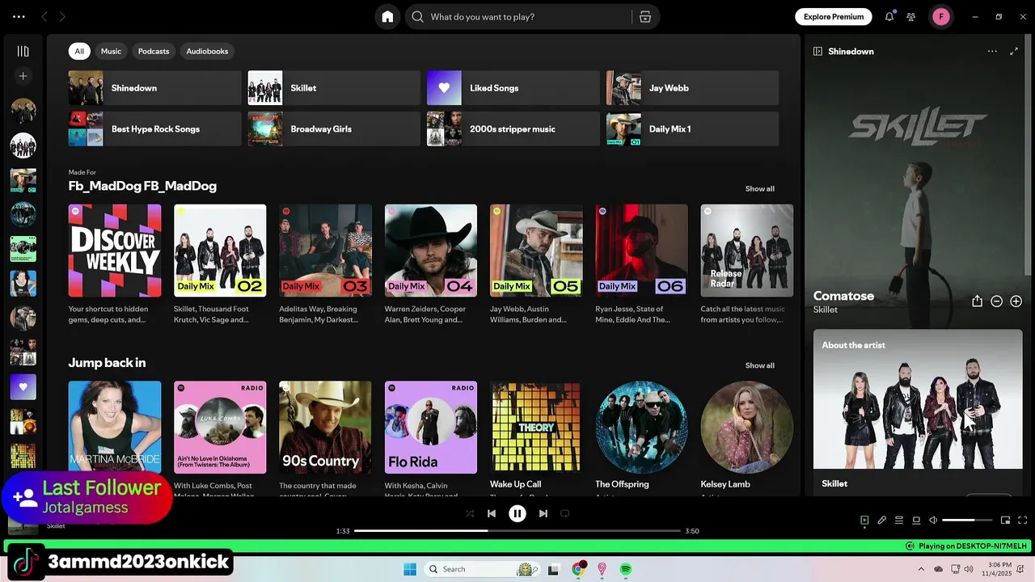Create a playlist with the plus icon
The width and height of the screenshot is (1035, 582).
[23, 76]
